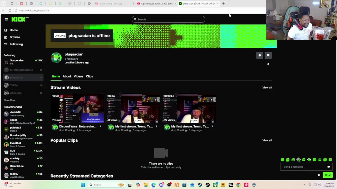The width and height of the screenshot is (337, 189).
Task: Insert the angry square Kick emote
Action: (293, 160)
